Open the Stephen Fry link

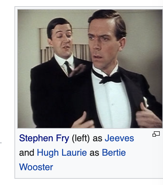point(44,138)
